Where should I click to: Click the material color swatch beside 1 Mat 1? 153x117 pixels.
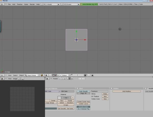click(59, 98)
